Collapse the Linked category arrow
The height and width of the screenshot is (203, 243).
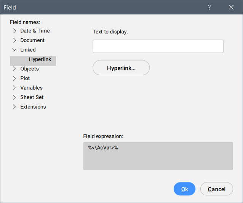point(14,50)
